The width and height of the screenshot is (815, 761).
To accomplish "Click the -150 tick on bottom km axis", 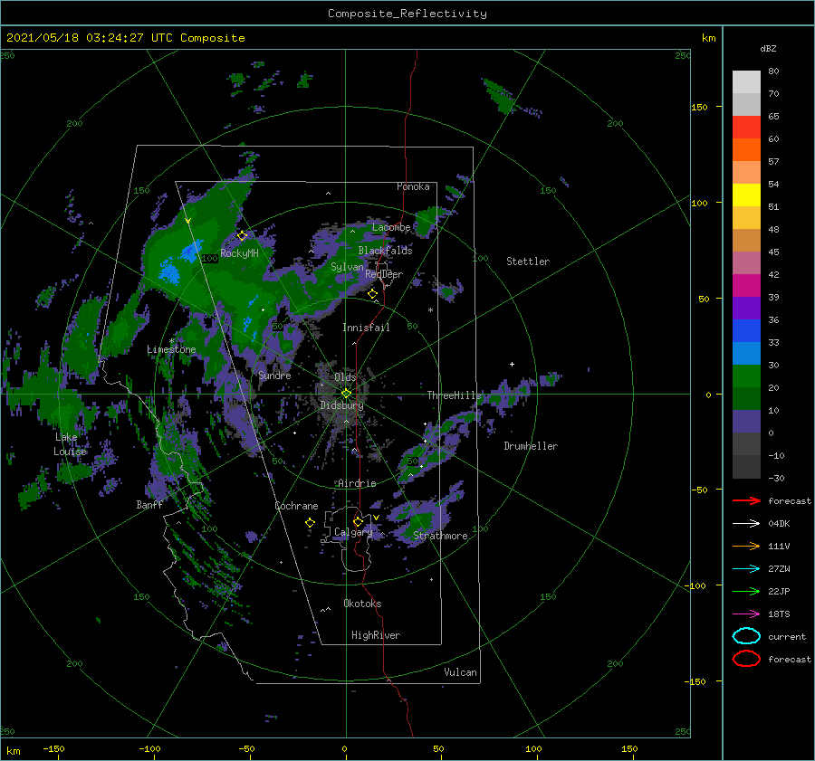I will point(53,748).
